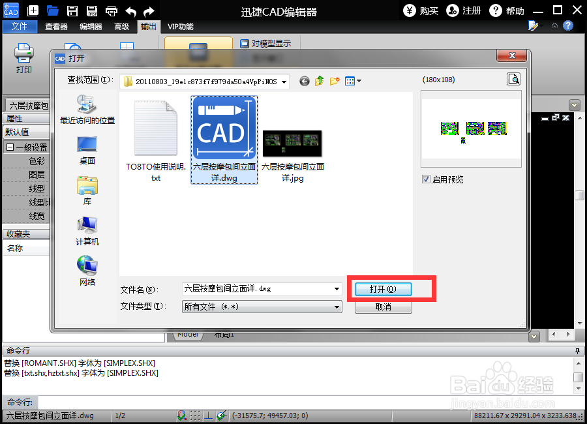Click the preview image in dialog
587x424 pixels.
pyautogui.click(x=471, y=129)
